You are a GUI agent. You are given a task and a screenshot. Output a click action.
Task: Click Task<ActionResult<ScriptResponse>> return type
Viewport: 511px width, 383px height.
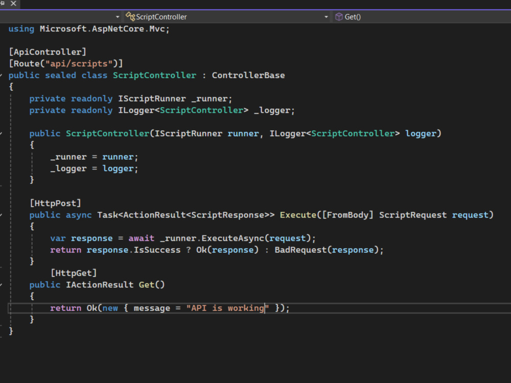pos(186,215)
